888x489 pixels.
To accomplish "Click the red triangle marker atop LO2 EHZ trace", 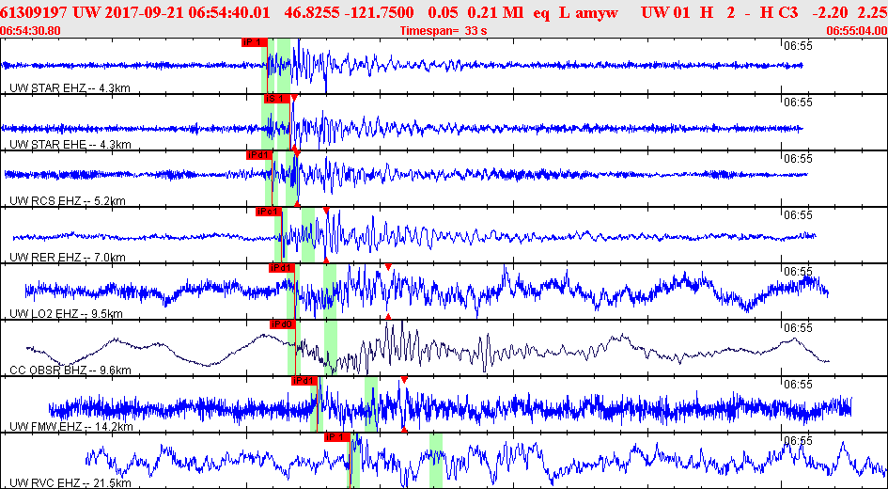I will pos(388,266).
